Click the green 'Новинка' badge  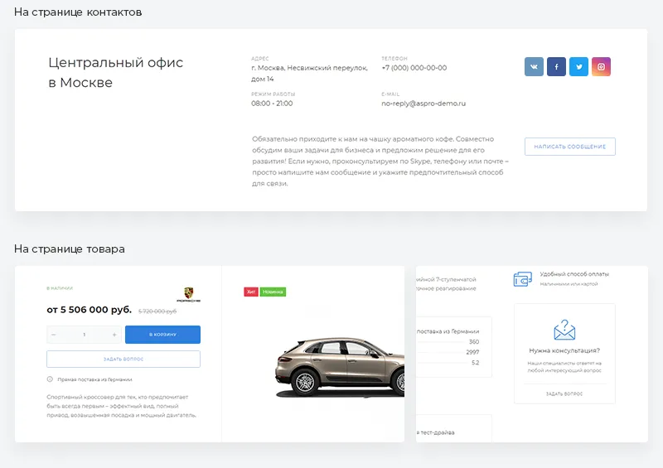click(x=273, y=292)
